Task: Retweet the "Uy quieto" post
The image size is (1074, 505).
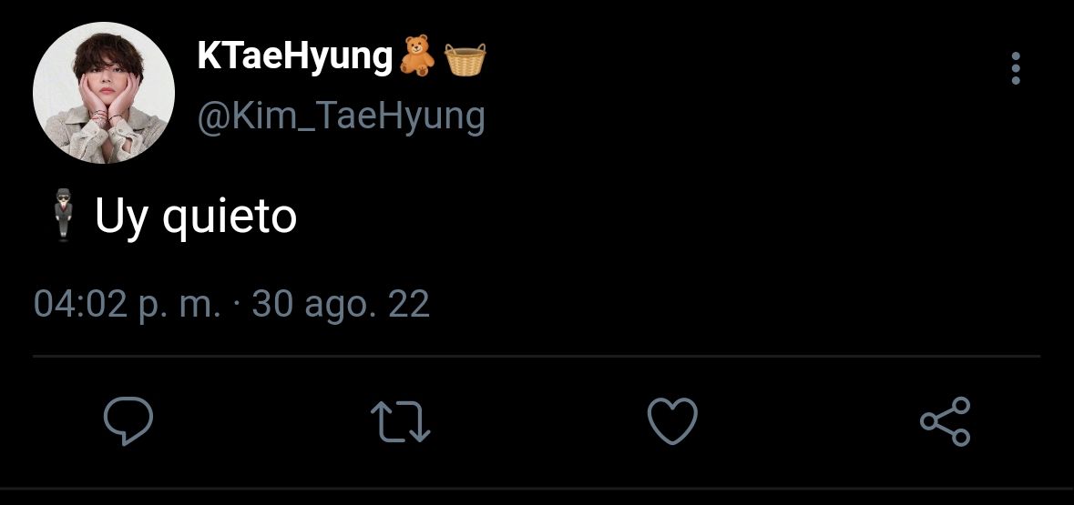Action: [400, 420]
